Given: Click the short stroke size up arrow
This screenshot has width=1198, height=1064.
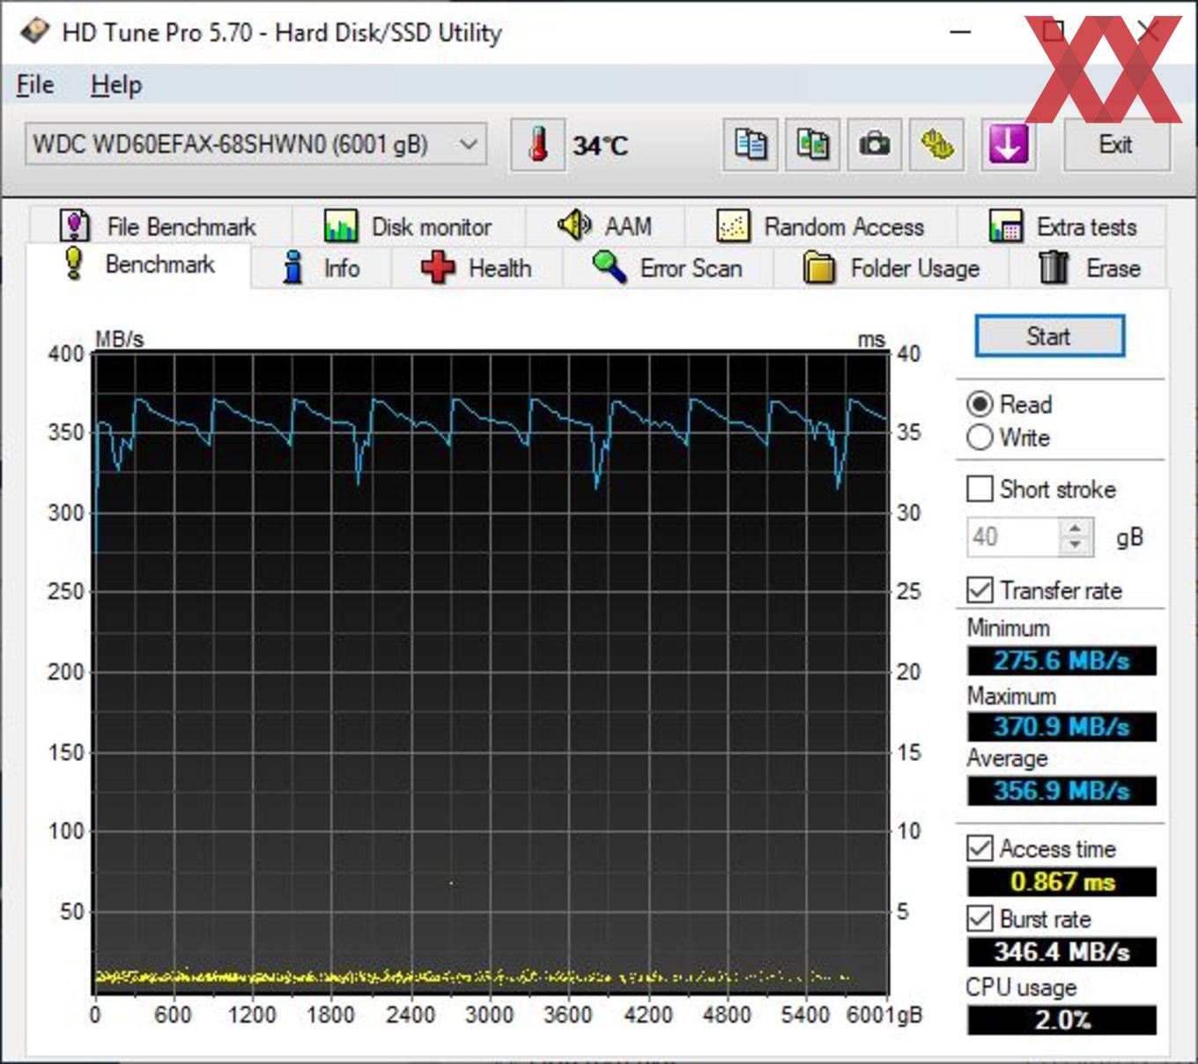Looking at the screenshot, I should pyautogui.click(x=1074, y=528).
